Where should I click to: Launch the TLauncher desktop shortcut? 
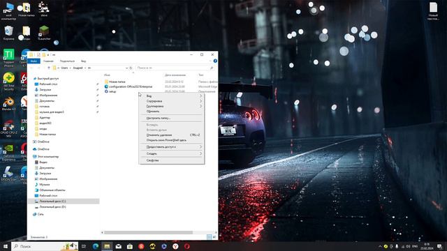pyautogui.click(x=44, y=33)
